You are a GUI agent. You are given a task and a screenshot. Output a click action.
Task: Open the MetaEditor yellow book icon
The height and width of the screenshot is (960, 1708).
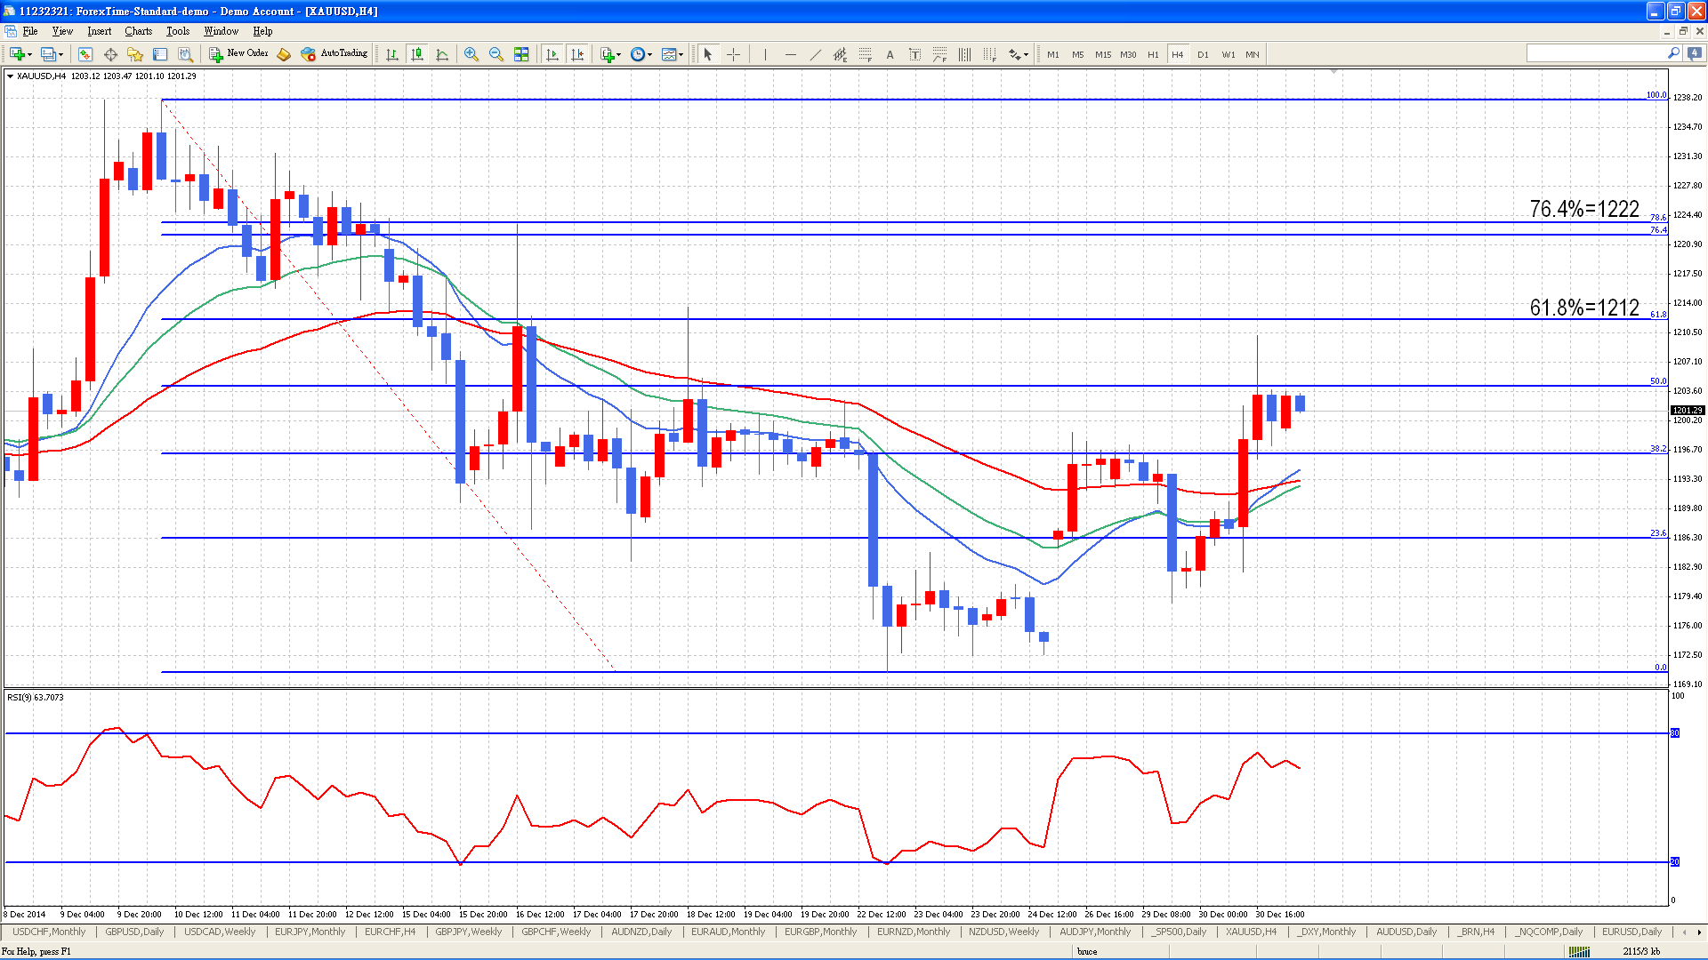pyautogui.click(x=284, y=54)
